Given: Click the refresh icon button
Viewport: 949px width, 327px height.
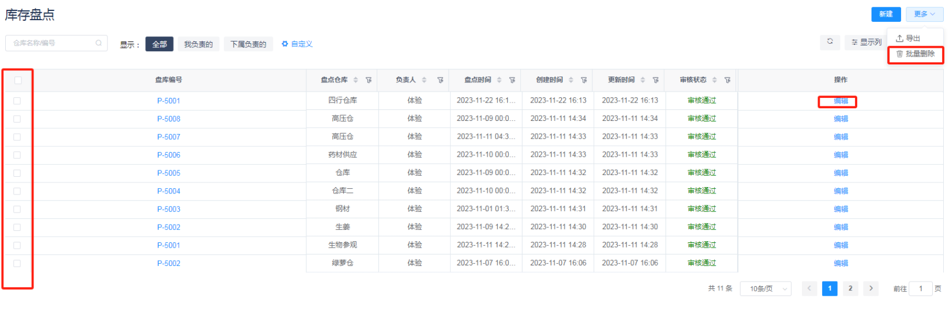Looking at the screenshot, I should pos(830,41).
